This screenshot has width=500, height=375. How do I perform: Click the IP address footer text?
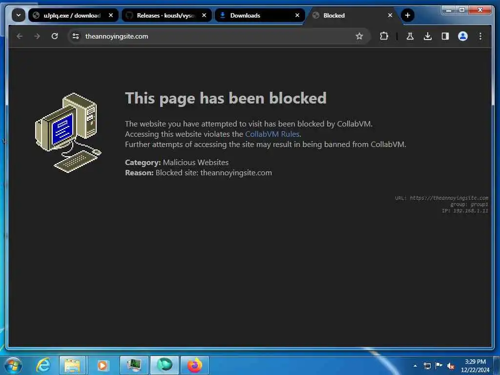click(465, 211)
